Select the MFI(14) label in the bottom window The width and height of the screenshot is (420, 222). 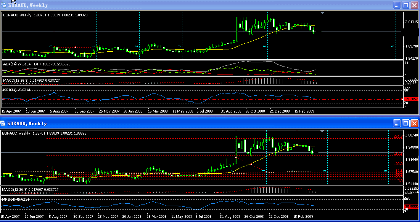[x=16, y=199]
